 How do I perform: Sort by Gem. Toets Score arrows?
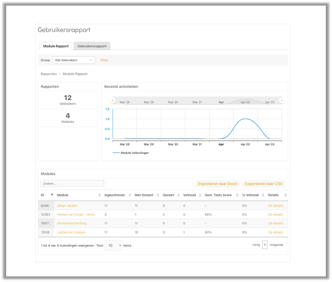click(237, 195)
